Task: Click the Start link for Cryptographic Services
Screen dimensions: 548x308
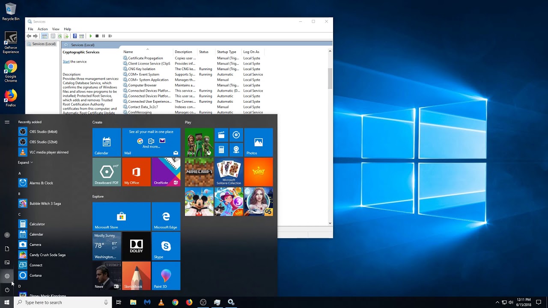Action: pyautogui.click(x=66, y=62)
